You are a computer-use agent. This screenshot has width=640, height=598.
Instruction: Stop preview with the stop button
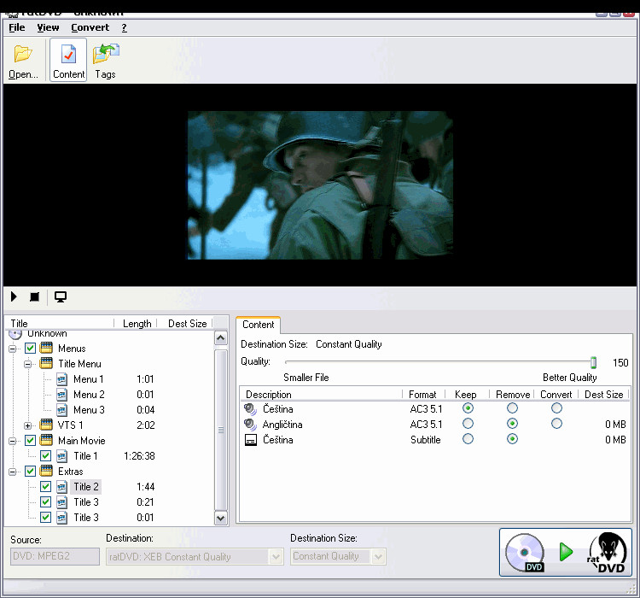pyautogui.click(x=35, y=296)
